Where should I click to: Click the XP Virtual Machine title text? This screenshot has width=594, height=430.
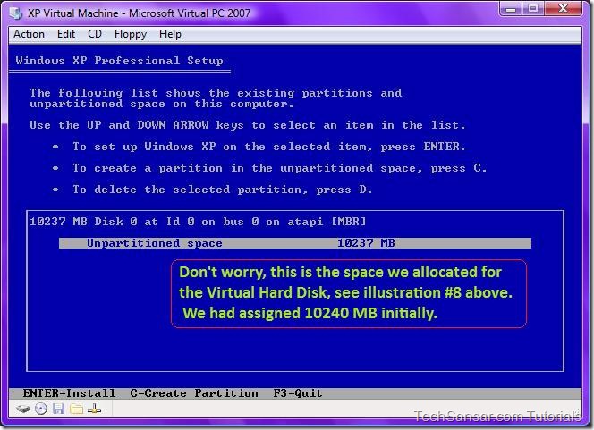[x=139, y=13]
